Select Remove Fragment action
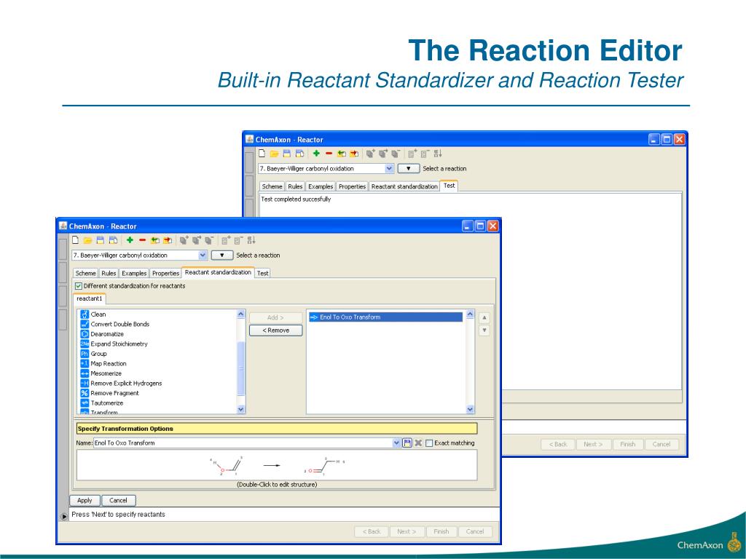The height and width of the screenshot is (559, 746). pos(110,393)
